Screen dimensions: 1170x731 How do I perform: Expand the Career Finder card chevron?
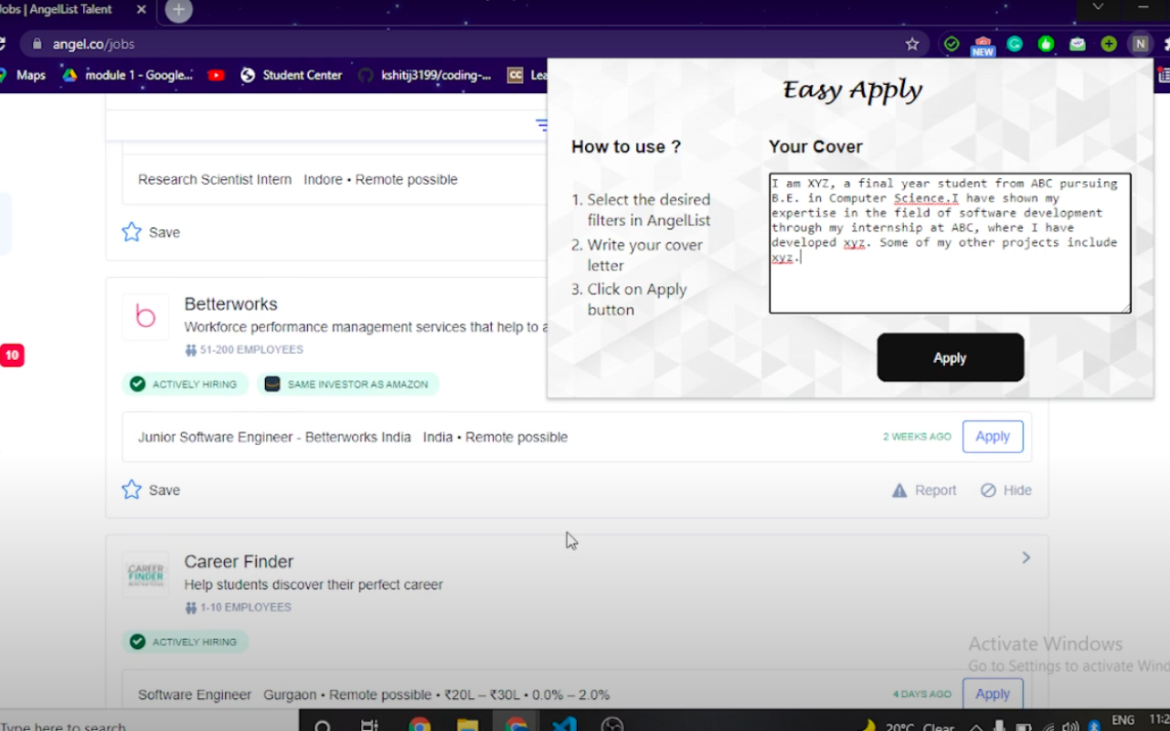[x=1026, y=557]
